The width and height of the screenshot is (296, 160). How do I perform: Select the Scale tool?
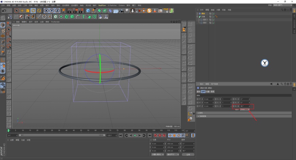click(x=28, y=11)
